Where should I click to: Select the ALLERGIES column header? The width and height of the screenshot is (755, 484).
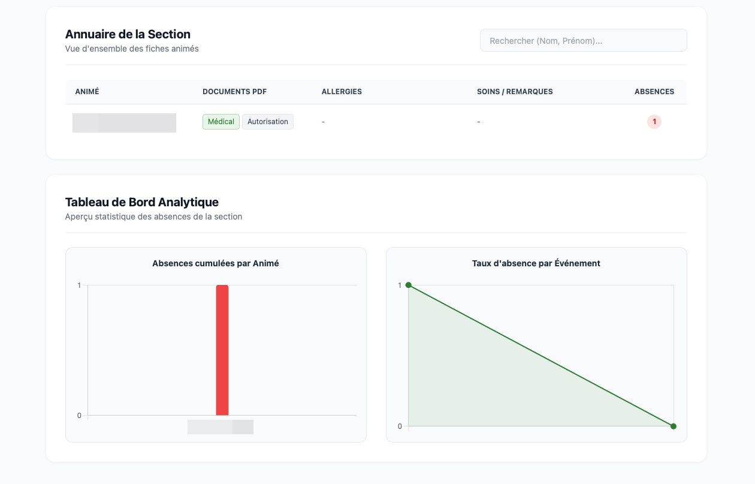342,92
